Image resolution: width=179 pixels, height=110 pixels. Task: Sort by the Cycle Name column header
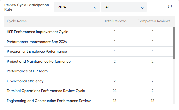(17, 21)
